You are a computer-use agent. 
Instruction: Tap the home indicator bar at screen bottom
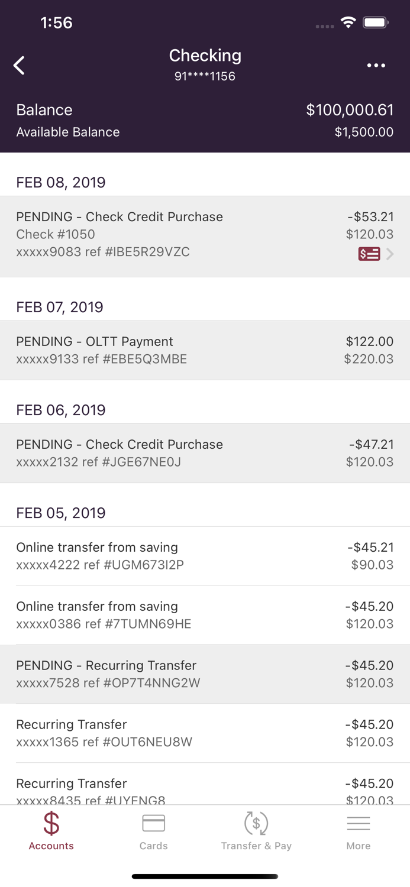(x=205, y=876)
